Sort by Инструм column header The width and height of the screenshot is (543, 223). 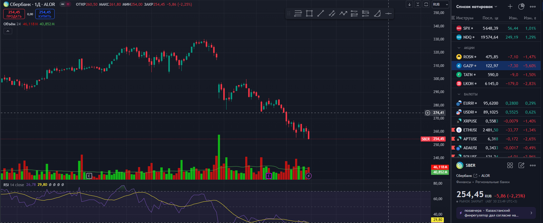(465, 18)
